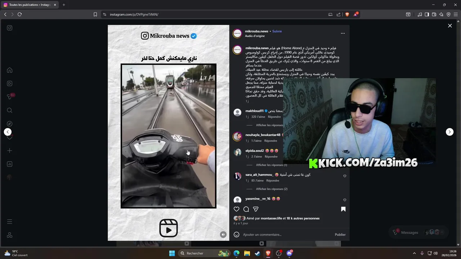Follow mikrouba.news with Suivre
Viewport: 461px width, 259px height.
pyautogui.click(x=277, y=31)
